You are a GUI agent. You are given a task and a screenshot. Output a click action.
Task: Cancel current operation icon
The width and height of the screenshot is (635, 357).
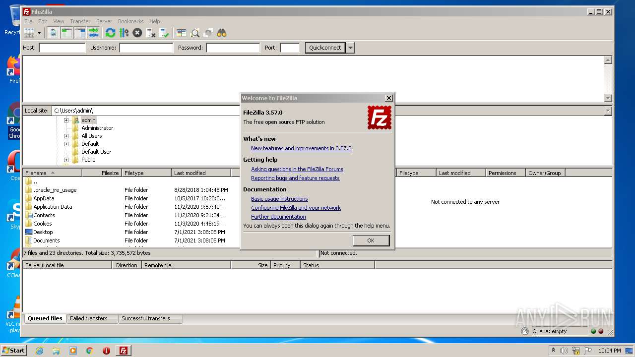(137, 33)
